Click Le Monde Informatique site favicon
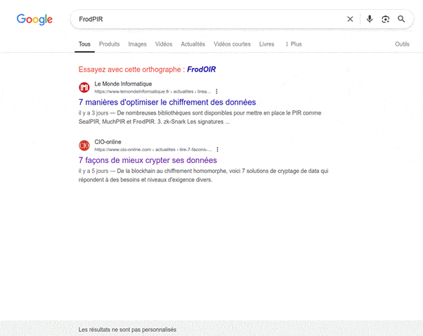Viewport: 423px width, 336px height. click(x=84, y=87)
